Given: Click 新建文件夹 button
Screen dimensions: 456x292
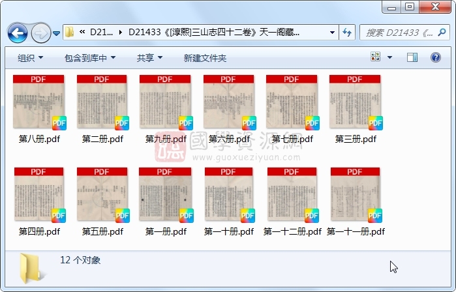Looking at the screenshot, I should (205, 58).
